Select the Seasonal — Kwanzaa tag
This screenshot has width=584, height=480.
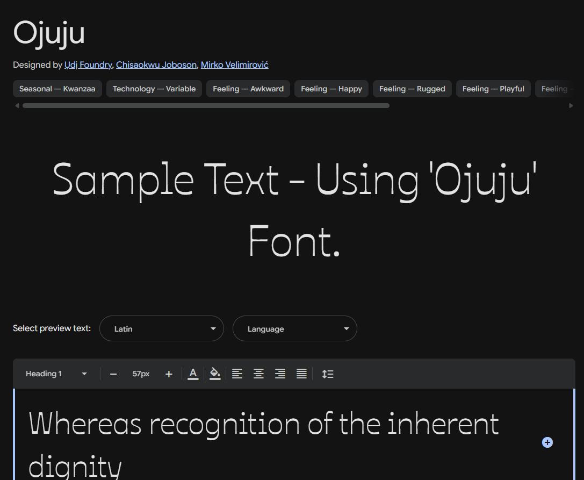[57, 89]
